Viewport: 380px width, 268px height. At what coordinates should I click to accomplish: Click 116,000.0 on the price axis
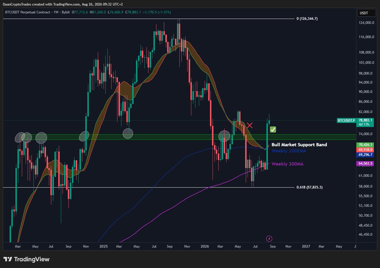(367, 37)
